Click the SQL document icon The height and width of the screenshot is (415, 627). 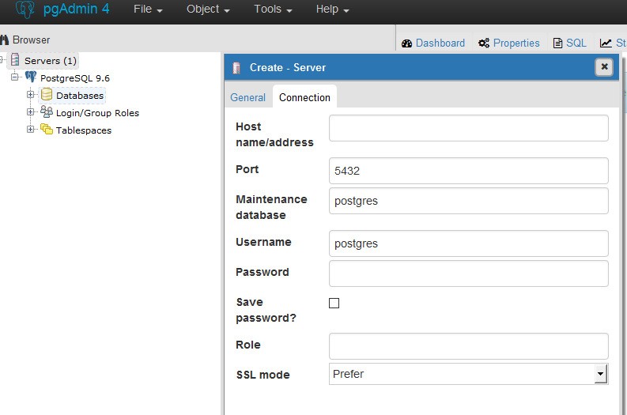[x=557, y=43]
